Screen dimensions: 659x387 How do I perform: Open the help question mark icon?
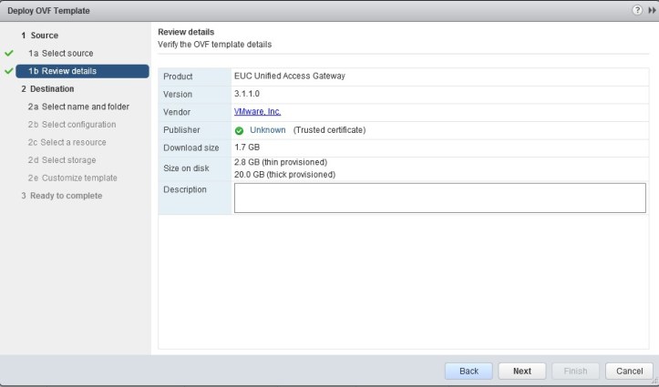[x=638, y=10]
